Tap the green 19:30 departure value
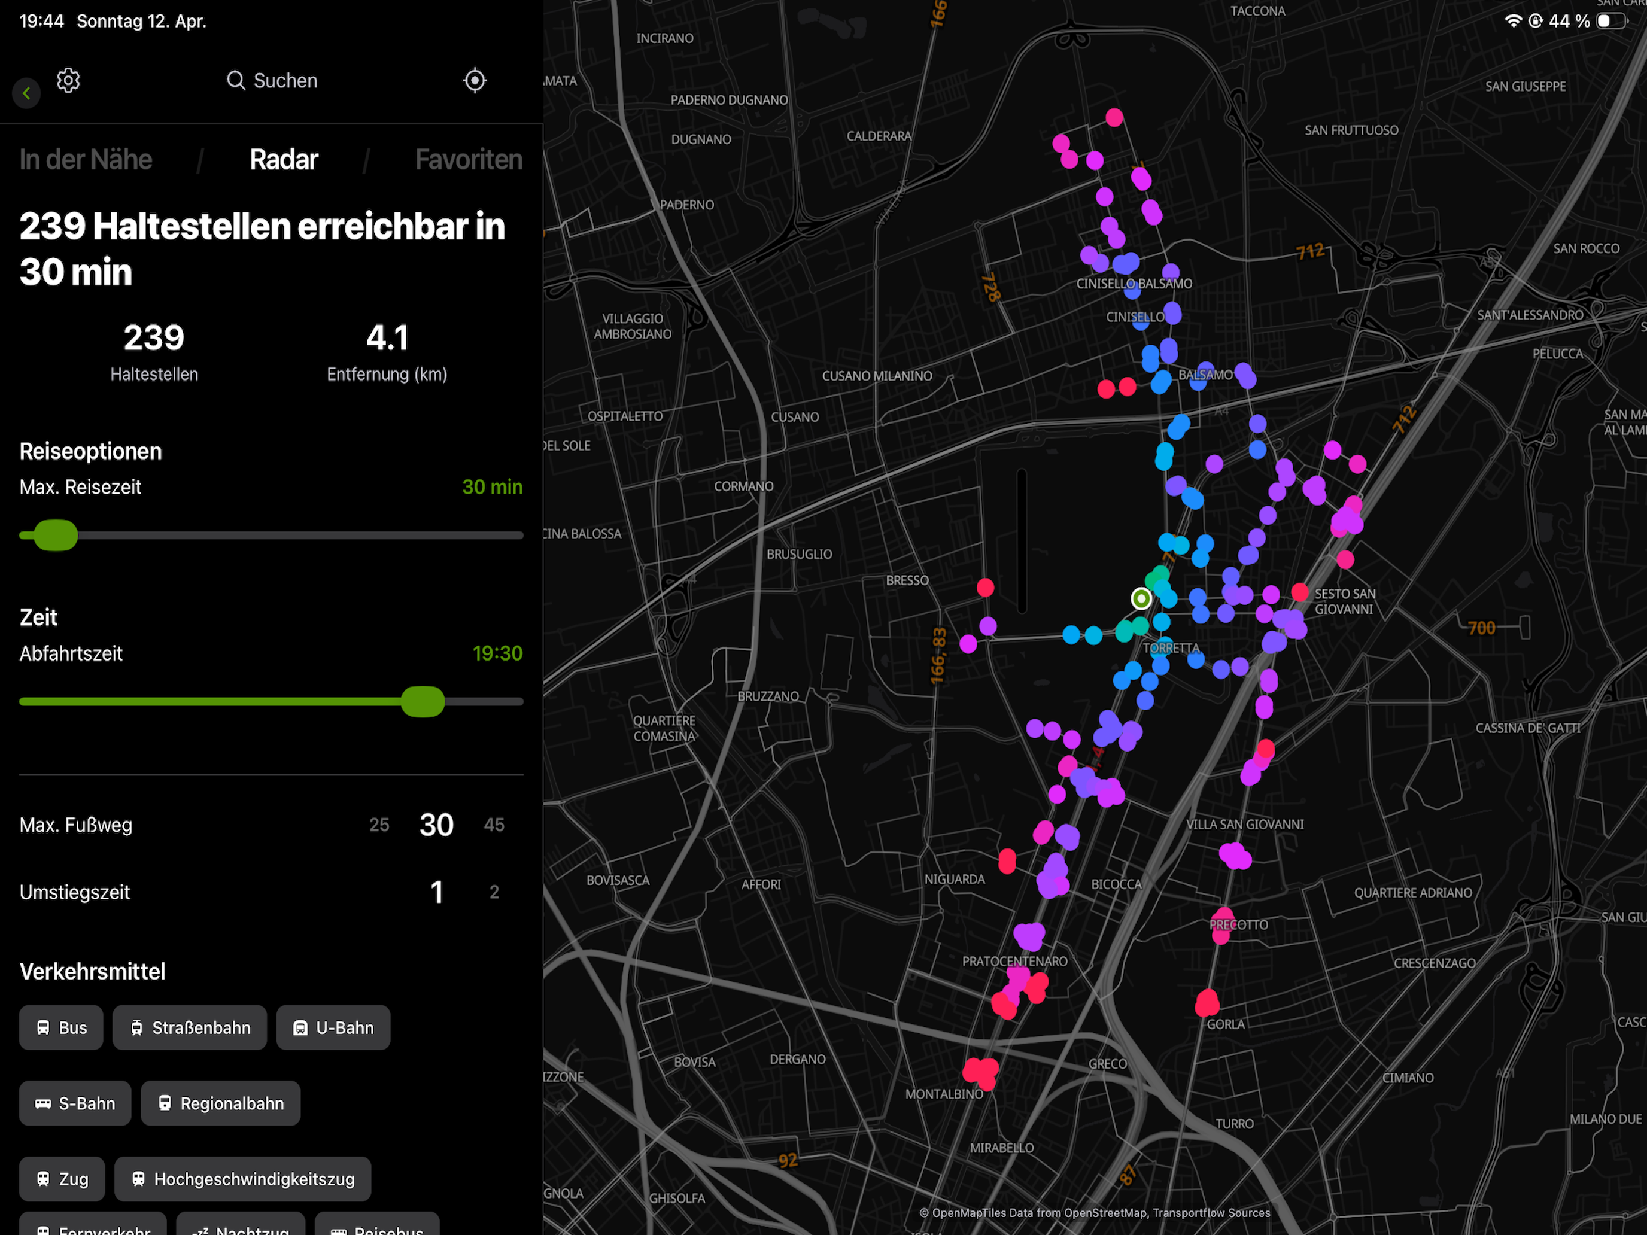Screen dimensions: 1647x1235 click(x=497, y=653)
